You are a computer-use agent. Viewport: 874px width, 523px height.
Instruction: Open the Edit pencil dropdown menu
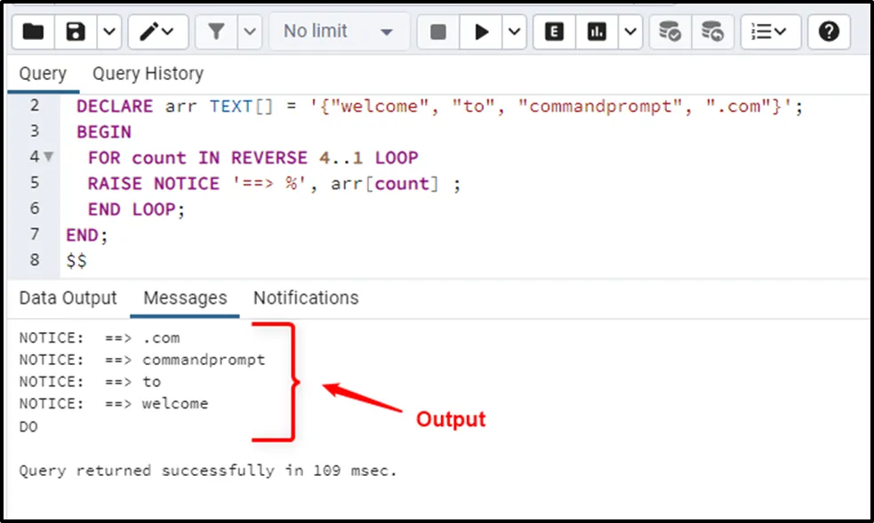click(x=157, y=32)
